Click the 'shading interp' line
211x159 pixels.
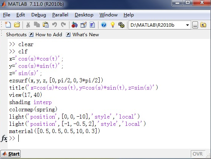(x=31, y=102)
